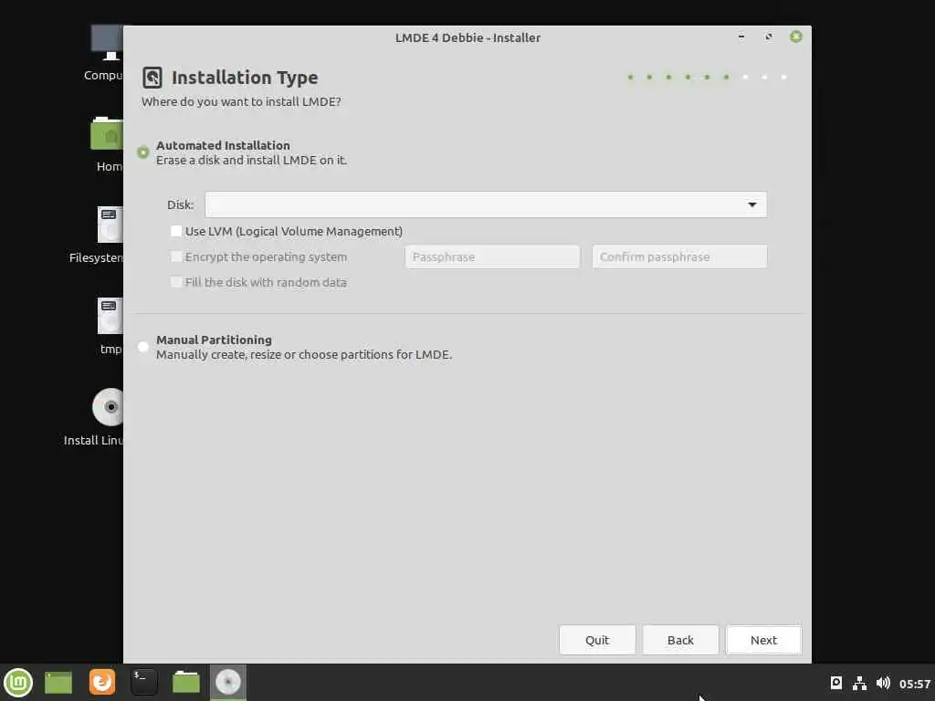
Task: Select Automated Installation radio button
Action: [x=143, y=152]
